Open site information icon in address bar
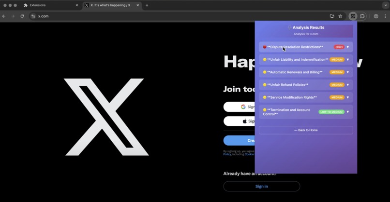This screenshot has height=202, width=390. coord(33,16)
